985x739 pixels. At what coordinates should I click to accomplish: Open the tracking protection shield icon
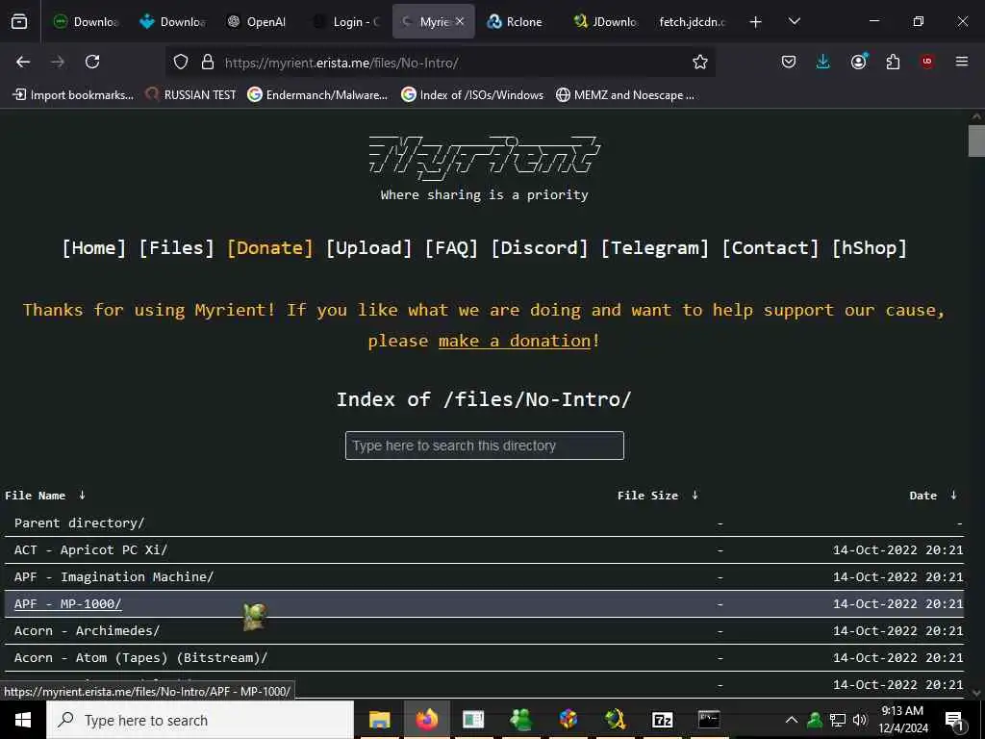pos(181,63)
